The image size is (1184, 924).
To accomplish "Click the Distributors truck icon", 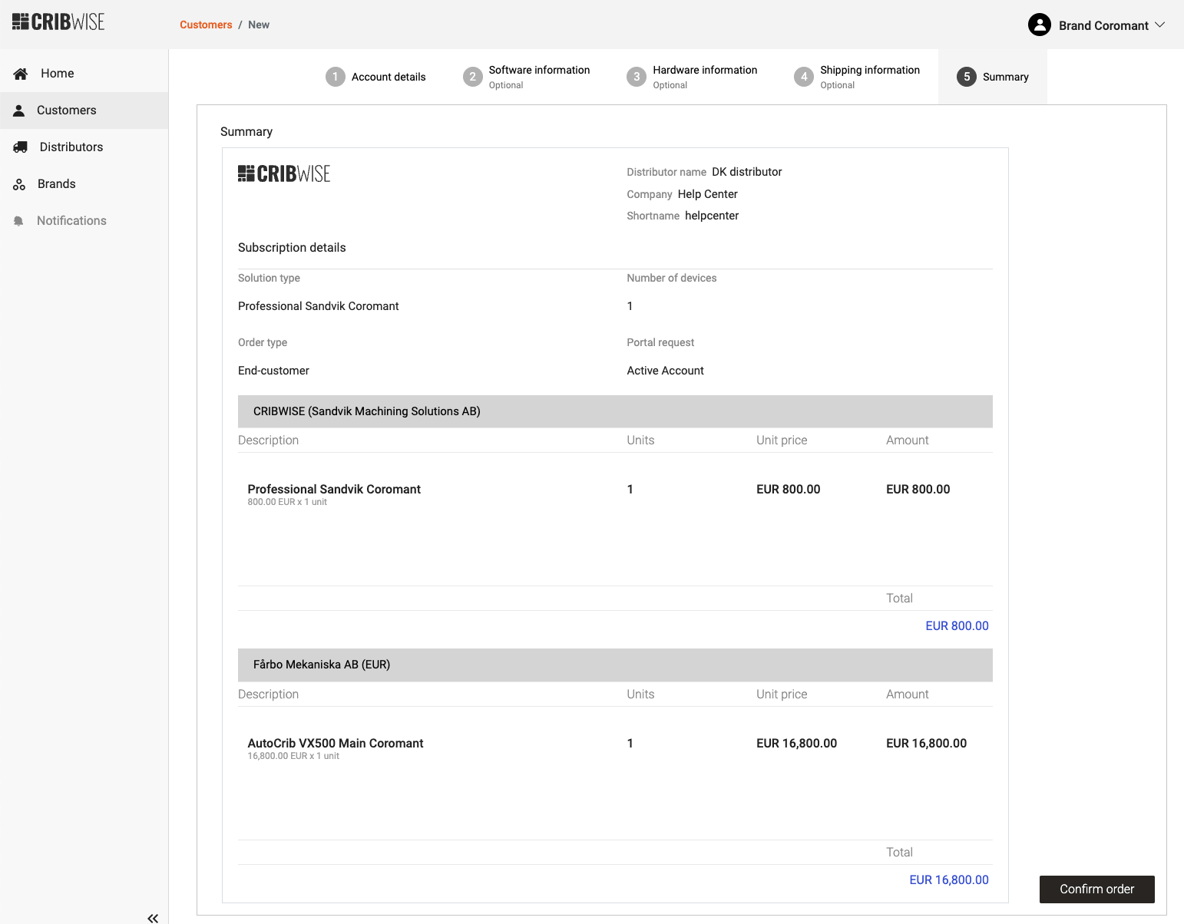I will pyautogui.click(x=21, y=147).
